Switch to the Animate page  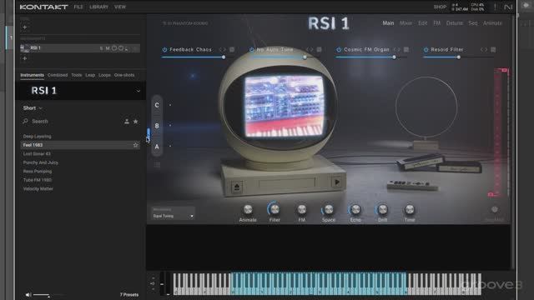(x=492, y=23)
